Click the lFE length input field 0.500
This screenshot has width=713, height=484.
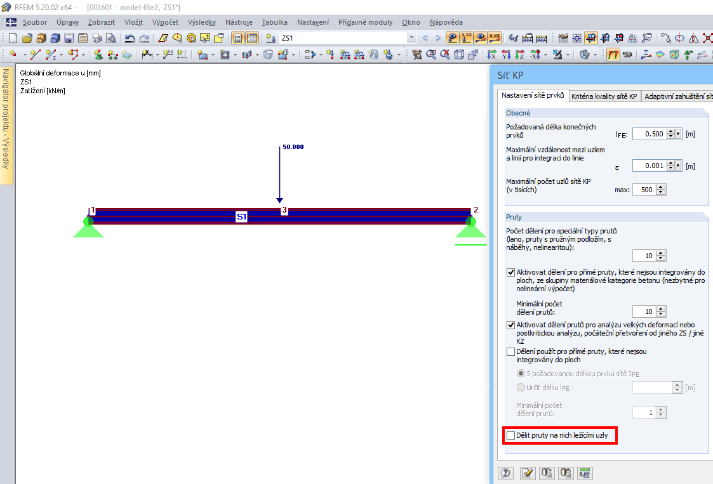tap(650, 134)
